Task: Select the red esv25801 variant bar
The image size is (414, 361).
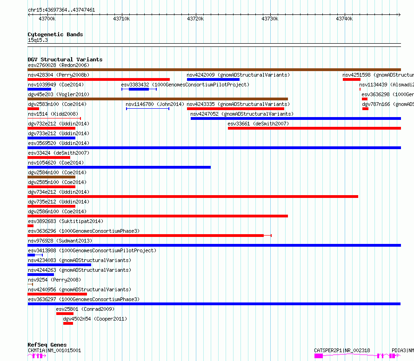Action: [x=65, y=314]
